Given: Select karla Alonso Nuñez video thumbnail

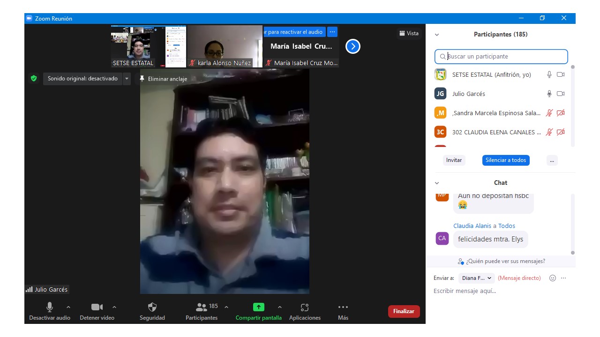Looking at the screenshot, I should tap(225, 46).
